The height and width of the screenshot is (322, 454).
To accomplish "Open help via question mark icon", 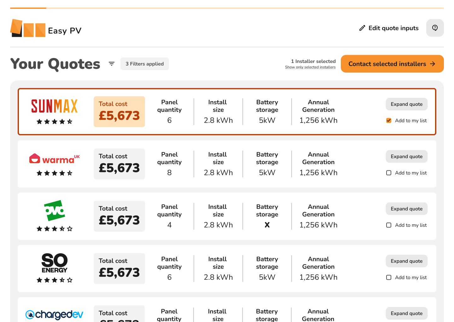I will click(435, 28).
